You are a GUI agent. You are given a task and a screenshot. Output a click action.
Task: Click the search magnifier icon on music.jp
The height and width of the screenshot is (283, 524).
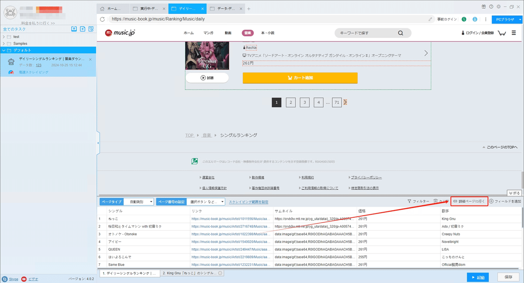(x=401, y=33)
